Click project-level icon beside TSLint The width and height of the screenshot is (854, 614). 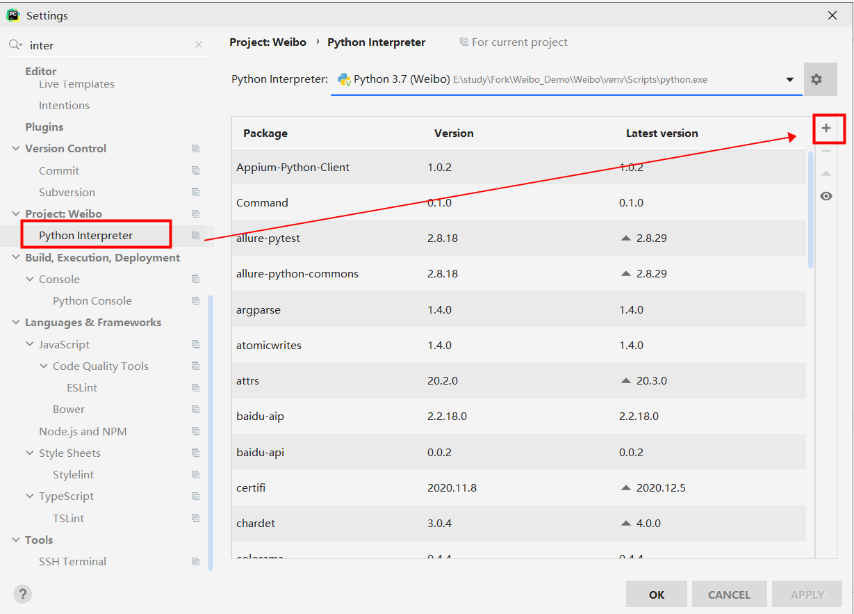pyautogui.click(x=196, y=518)
